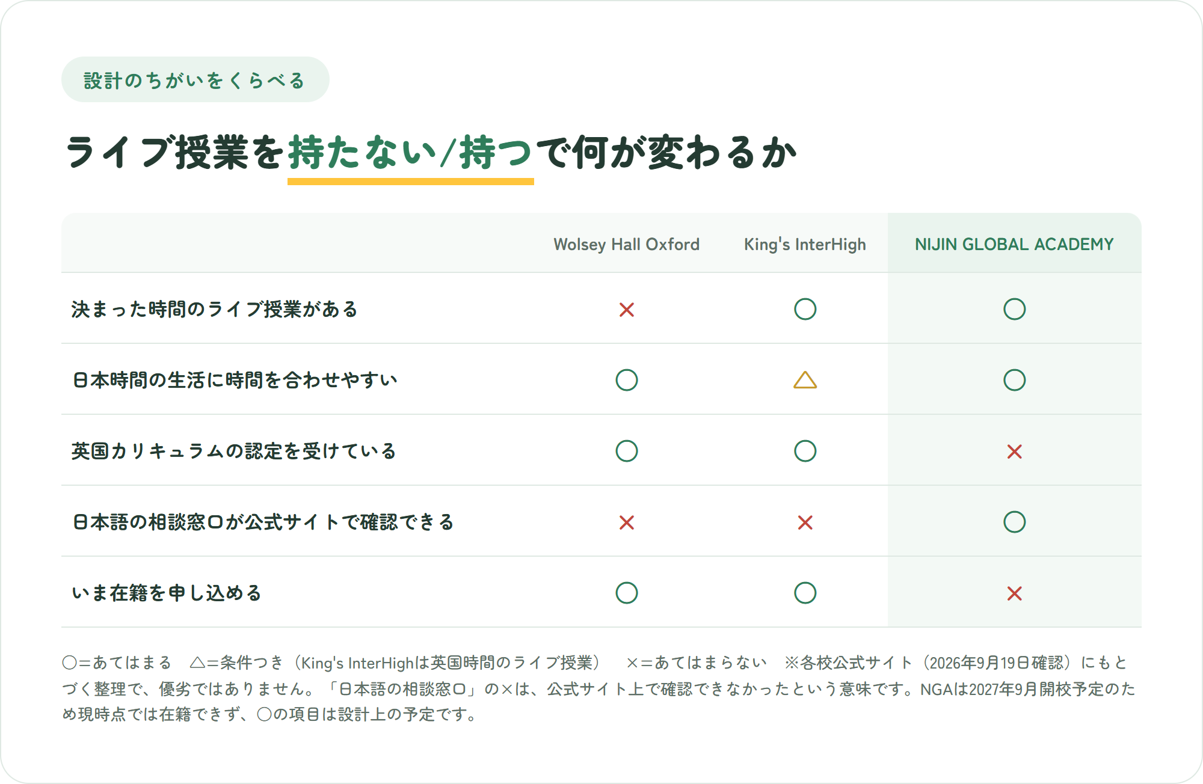
Task: Click the row label 日本語の相談窓口が公式サイトで確認できる
Action: pyautogui.click(x=263, y=522)
